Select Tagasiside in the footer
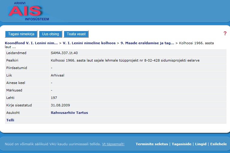Viewport: 230px width, 153px height. pyautogui.click(x=181, y=144)
